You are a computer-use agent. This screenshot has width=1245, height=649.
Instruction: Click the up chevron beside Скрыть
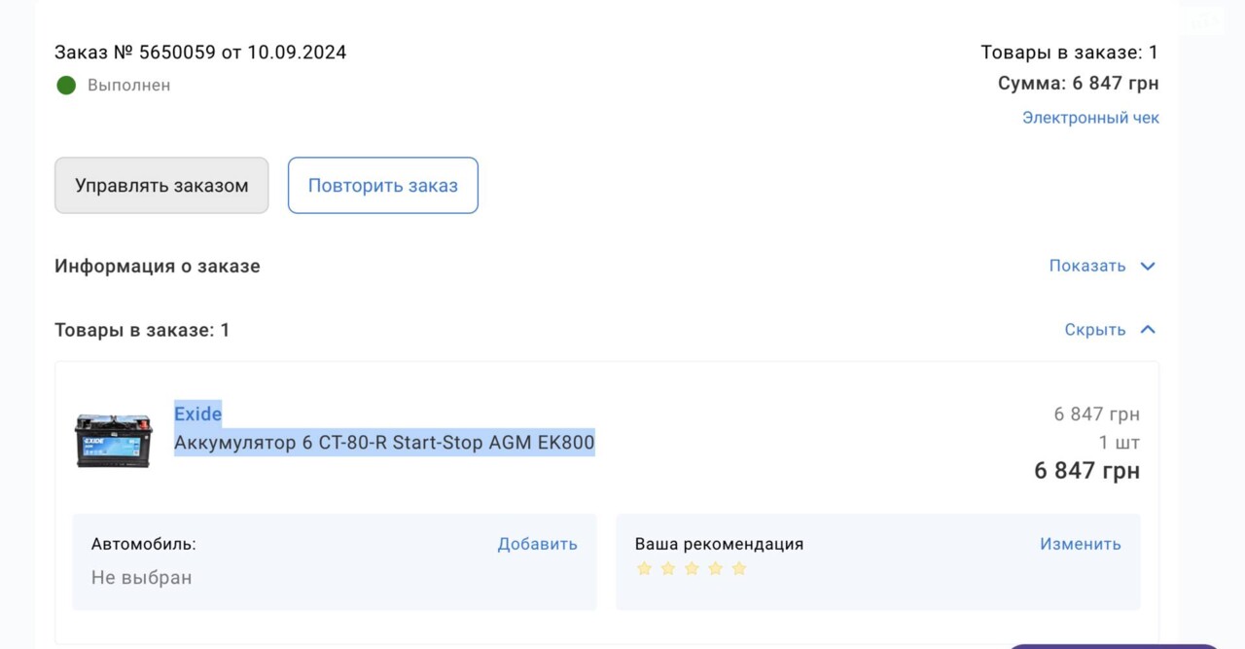(x=1148, y=330)
